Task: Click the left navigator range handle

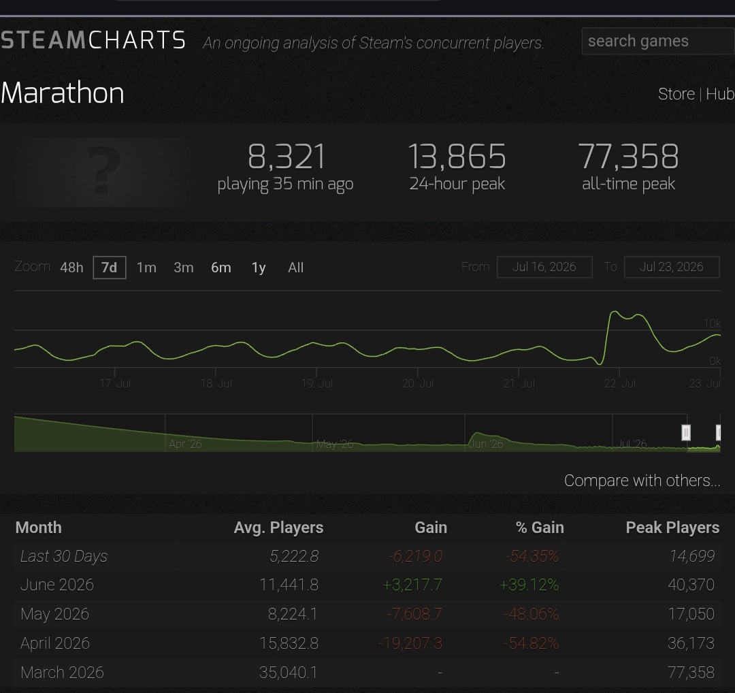Action: coord(686,432)
